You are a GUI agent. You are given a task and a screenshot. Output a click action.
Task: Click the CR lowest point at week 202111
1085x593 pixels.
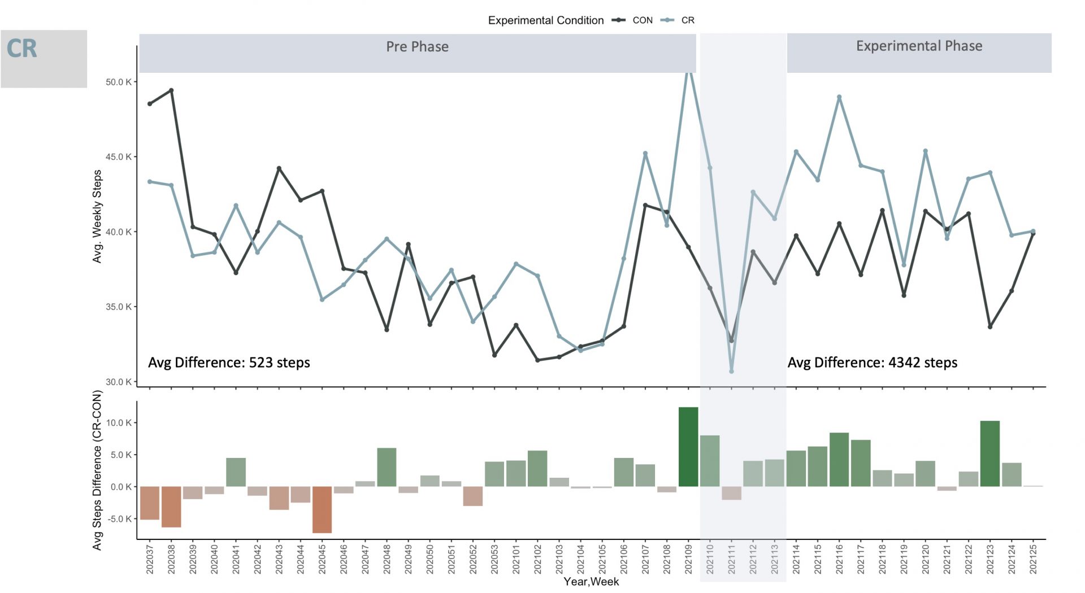coord(731,371)
